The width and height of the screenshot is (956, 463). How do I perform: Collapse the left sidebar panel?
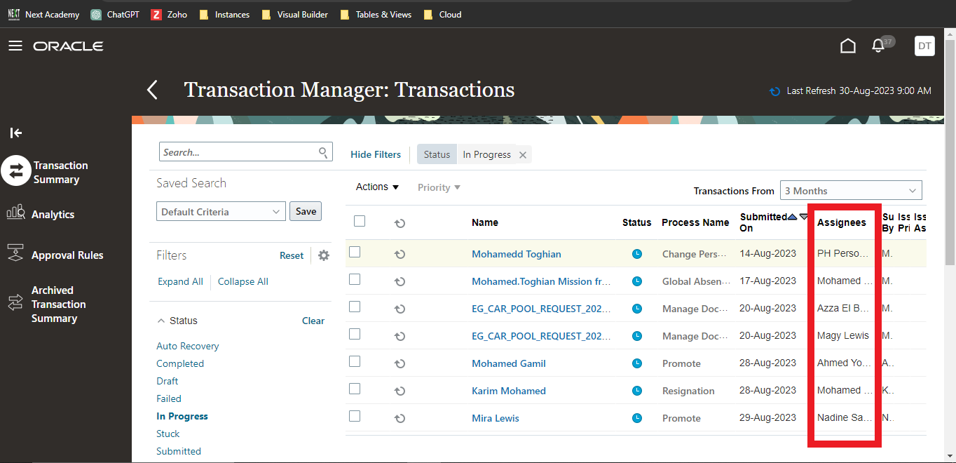(15, 133)
